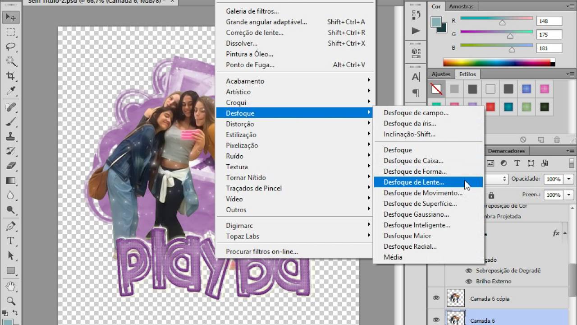Select the Clone Stamp tool
577x325 pixels.
[x=11, y=136]
